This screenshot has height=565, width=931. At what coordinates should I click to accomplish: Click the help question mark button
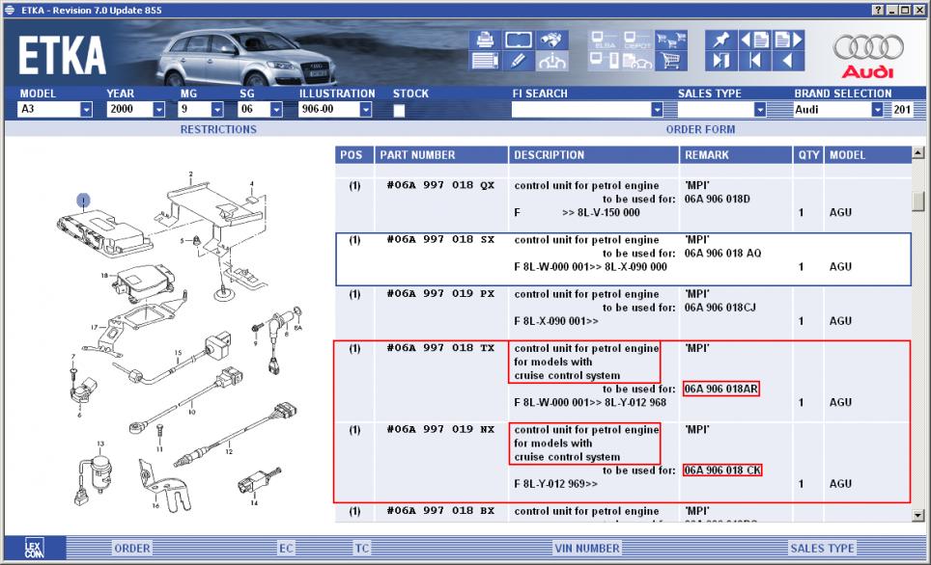[878, 10]
